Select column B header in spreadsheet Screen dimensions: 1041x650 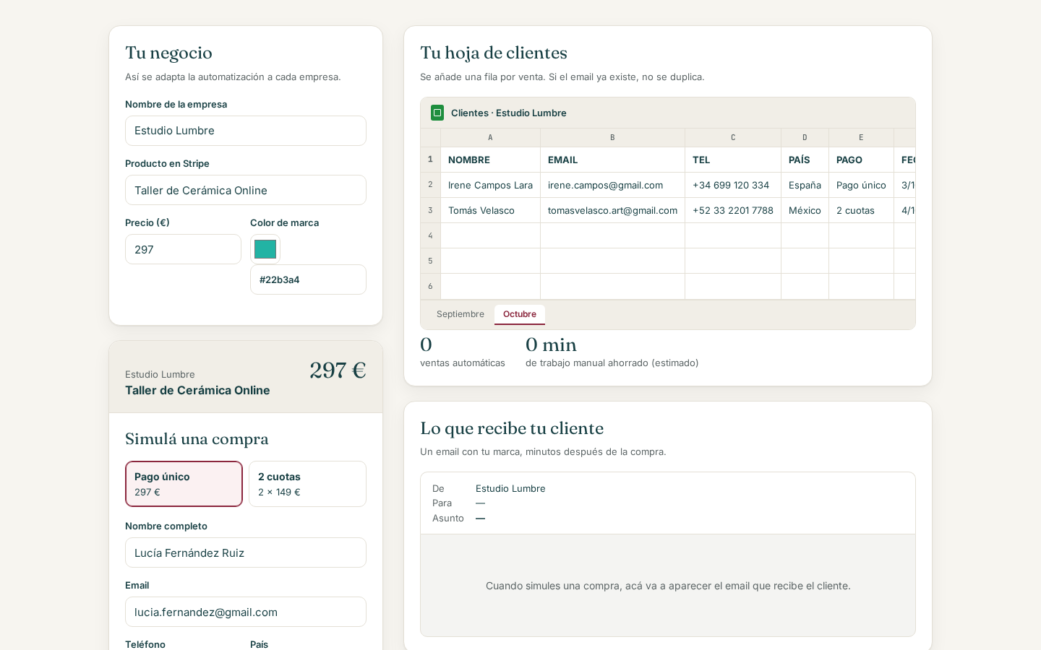[612, 137]
